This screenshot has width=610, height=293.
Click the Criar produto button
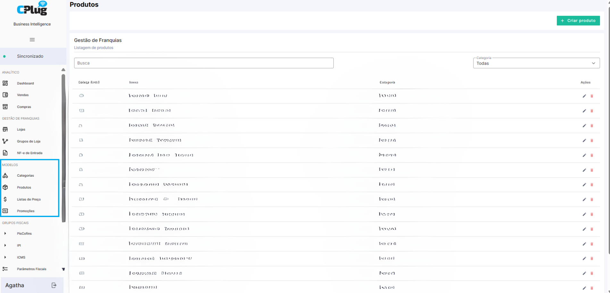[578, 21]
